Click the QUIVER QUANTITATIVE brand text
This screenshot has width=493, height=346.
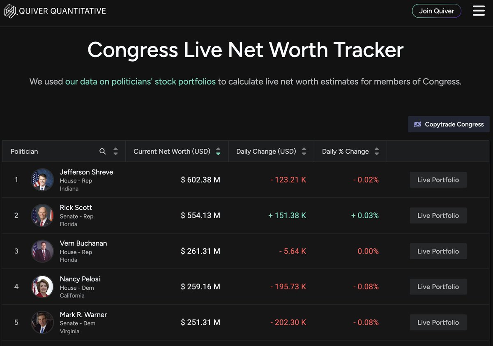[62, 11]
